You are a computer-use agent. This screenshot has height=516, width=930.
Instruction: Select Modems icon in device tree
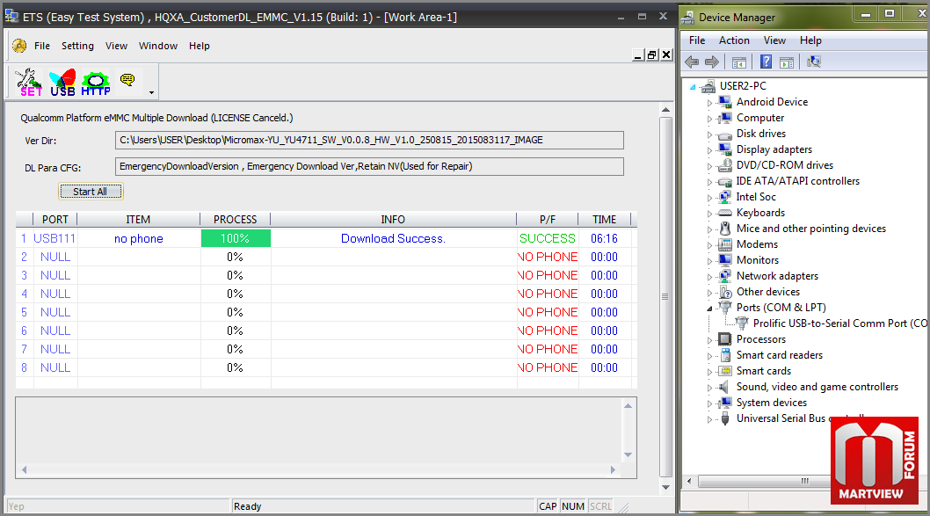(725, 244)
